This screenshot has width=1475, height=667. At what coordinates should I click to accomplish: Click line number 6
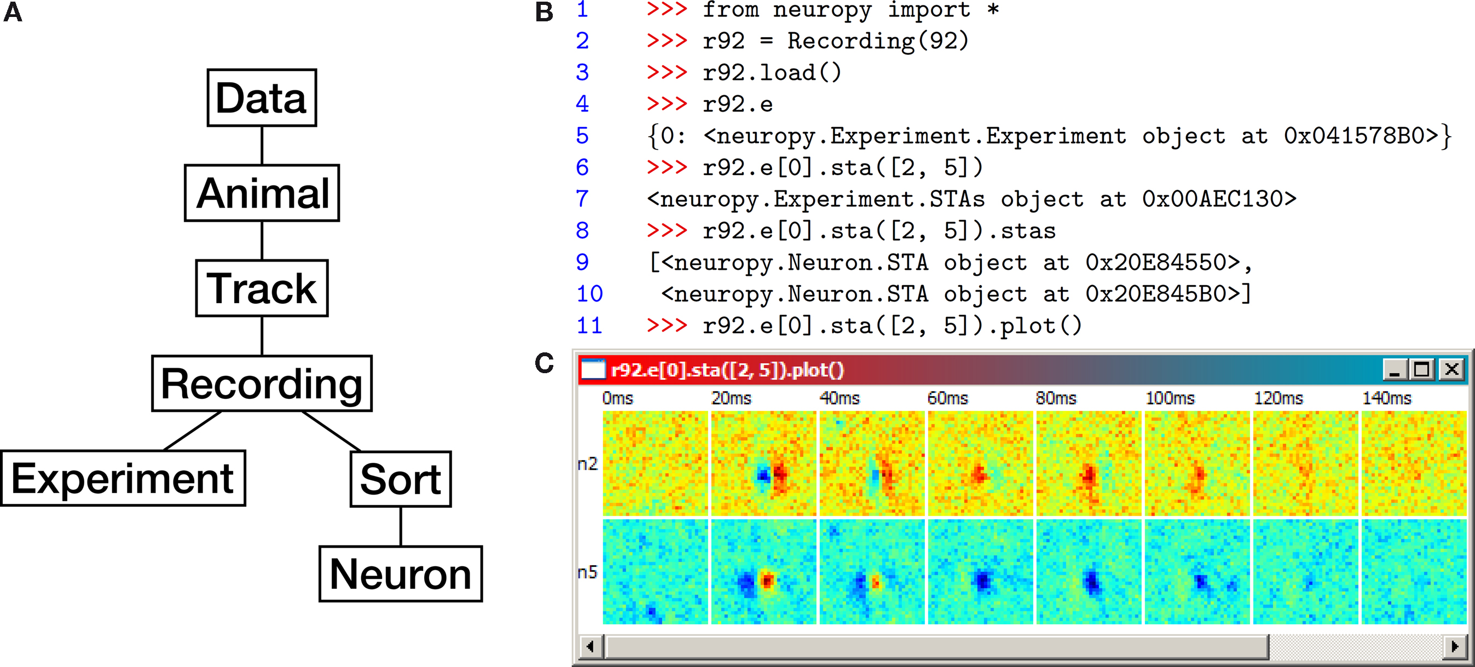[582, 167]
